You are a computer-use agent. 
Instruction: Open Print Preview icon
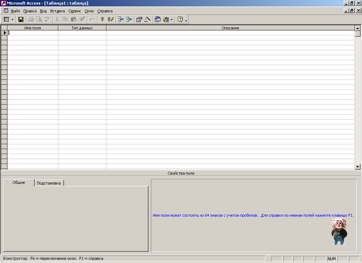[x=39, y=19]
